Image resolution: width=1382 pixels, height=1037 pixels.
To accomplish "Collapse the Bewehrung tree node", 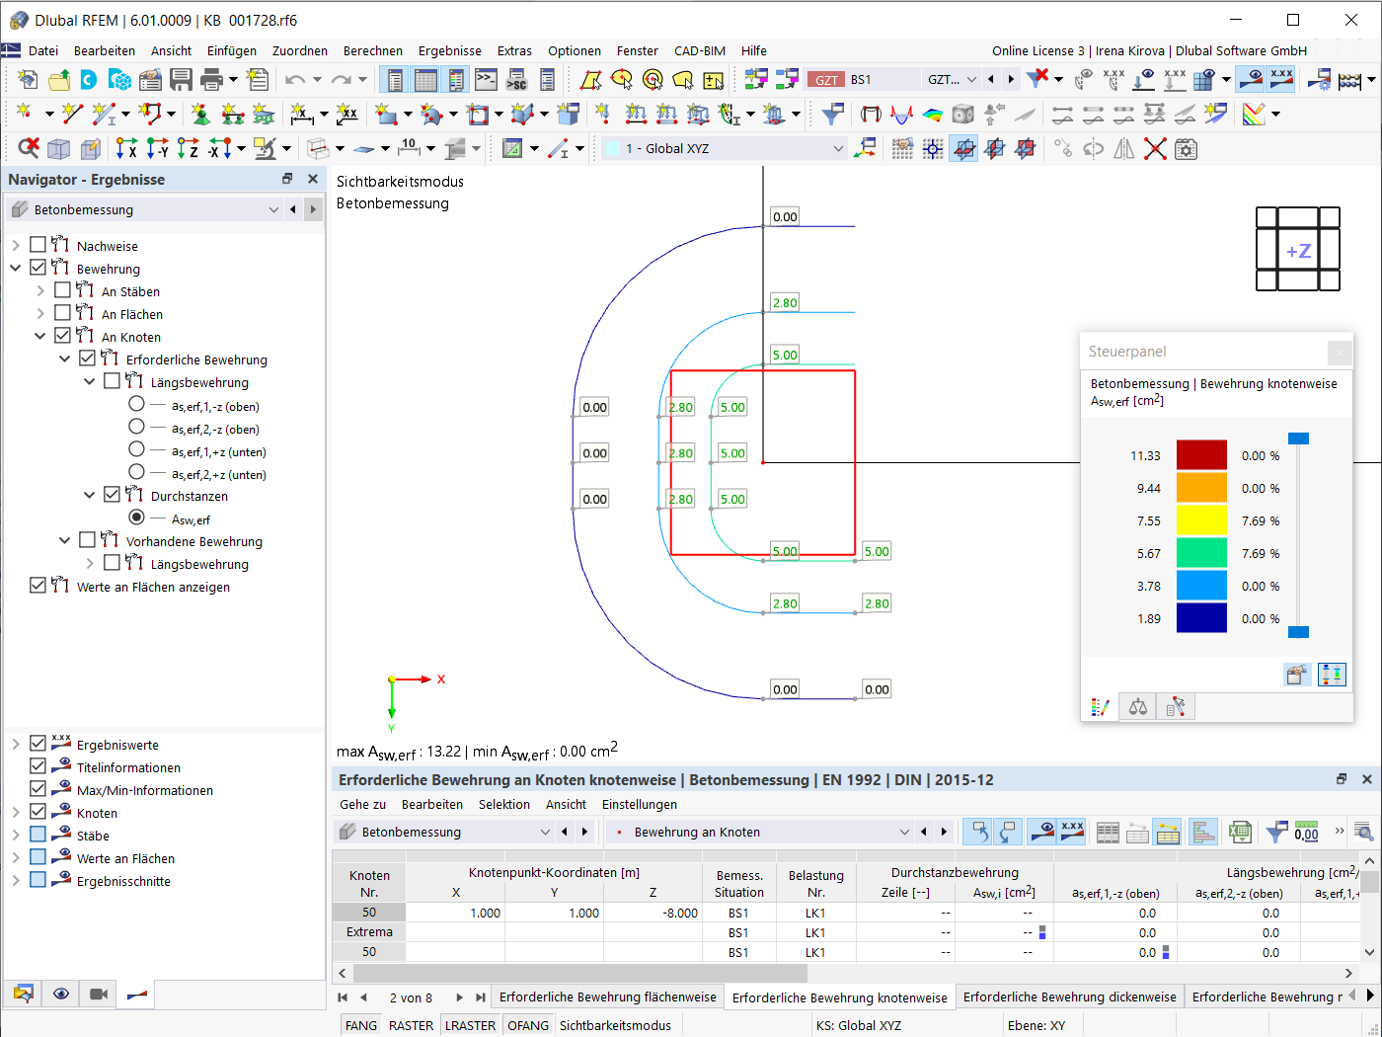I will 16,268.
